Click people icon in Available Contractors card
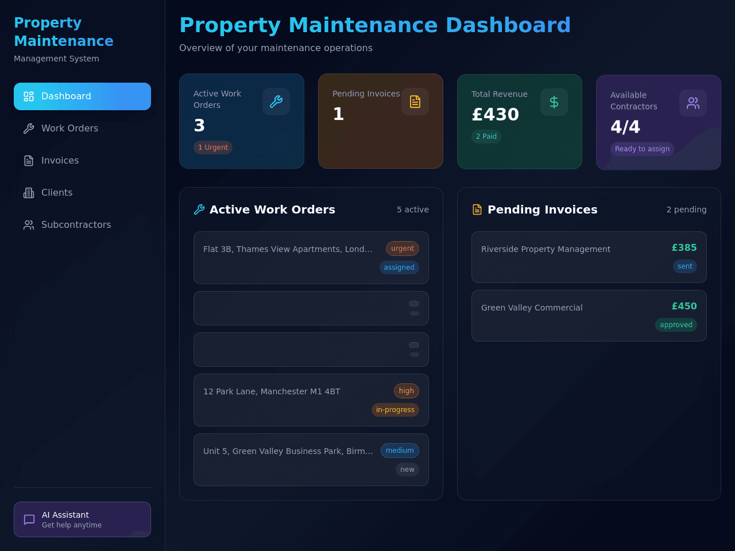The width and height of the screenshot is (735, 551). point(693,103)
